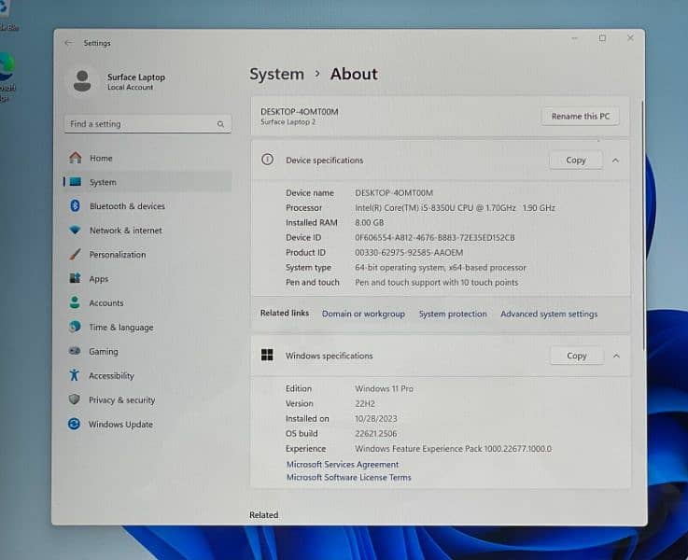
Task: Go back using the back arrow
Action: pyautogui.click(x=68, y=43)
